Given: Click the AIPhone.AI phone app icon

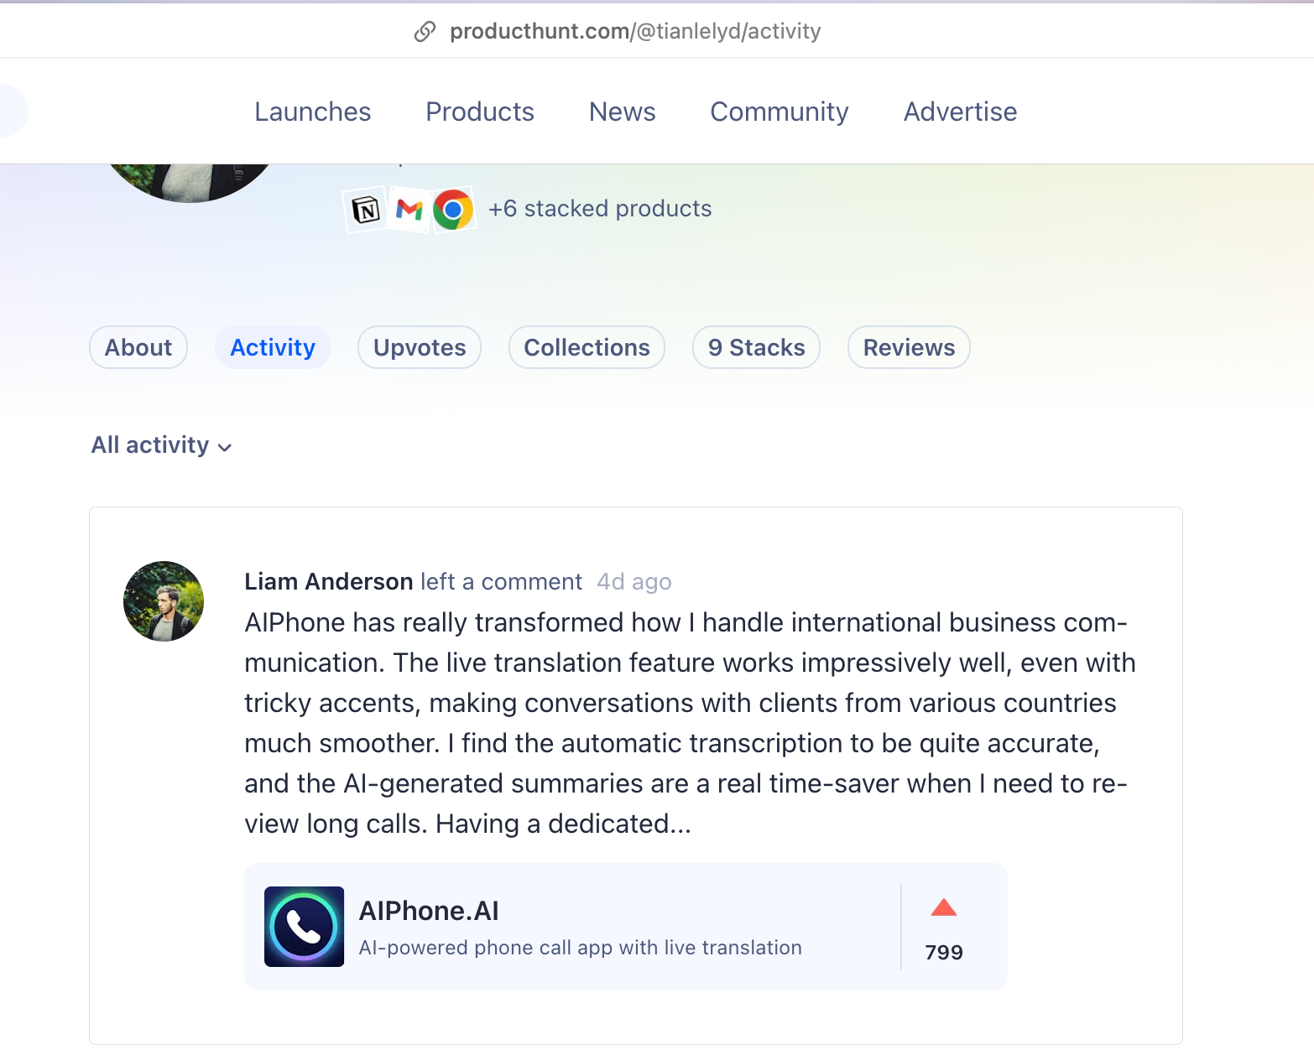Looking at the screenshot, I should pyautogui.click(x=304, y=927).
